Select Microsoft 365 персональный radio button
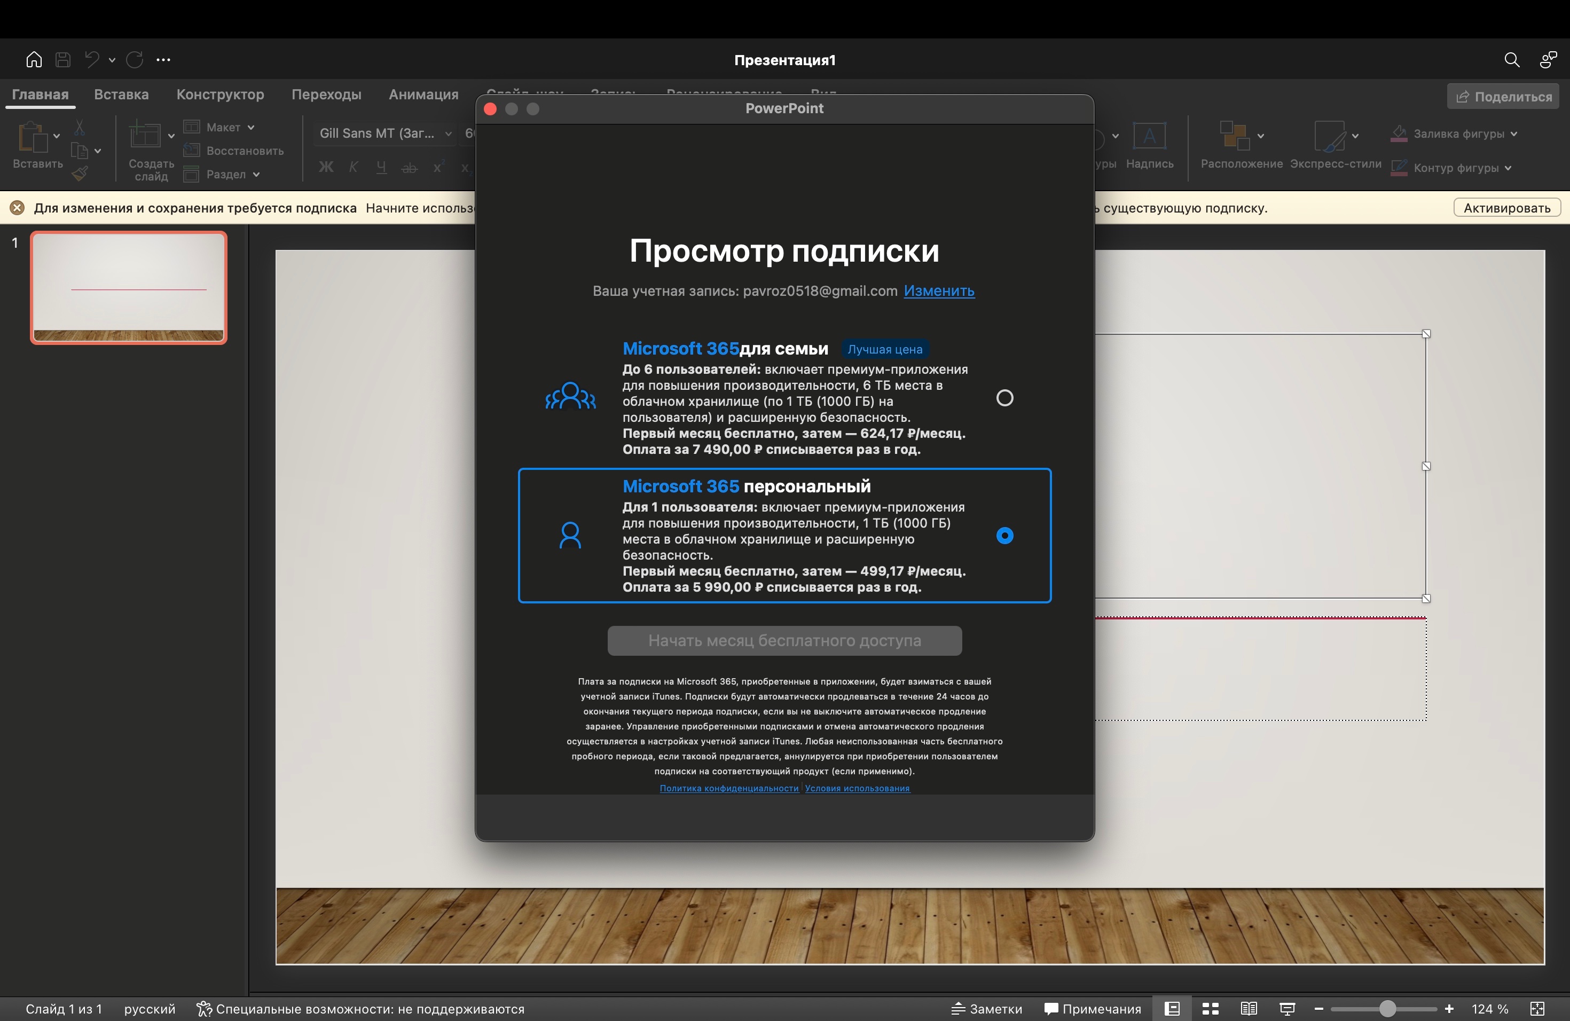Viewport: 1570px width, 1021px height. pos(1004,536)
